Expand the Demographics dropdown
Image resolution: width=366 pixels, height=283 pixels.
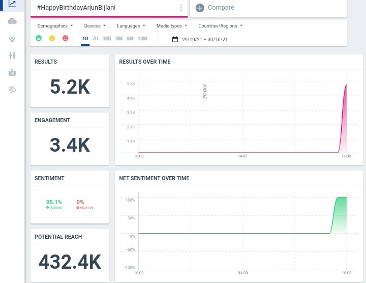click(x=55, y=26)
